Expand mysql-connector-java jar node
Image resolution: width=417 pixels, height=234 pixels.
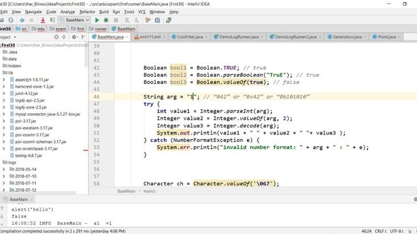(4, 114)
